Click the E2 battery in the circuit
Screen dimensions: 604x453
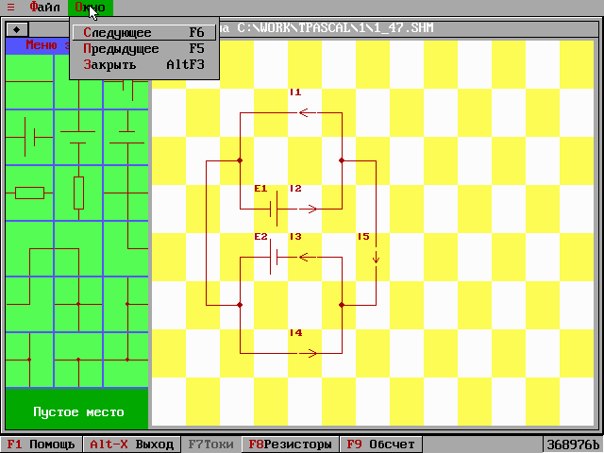click(x=272, y=256)
